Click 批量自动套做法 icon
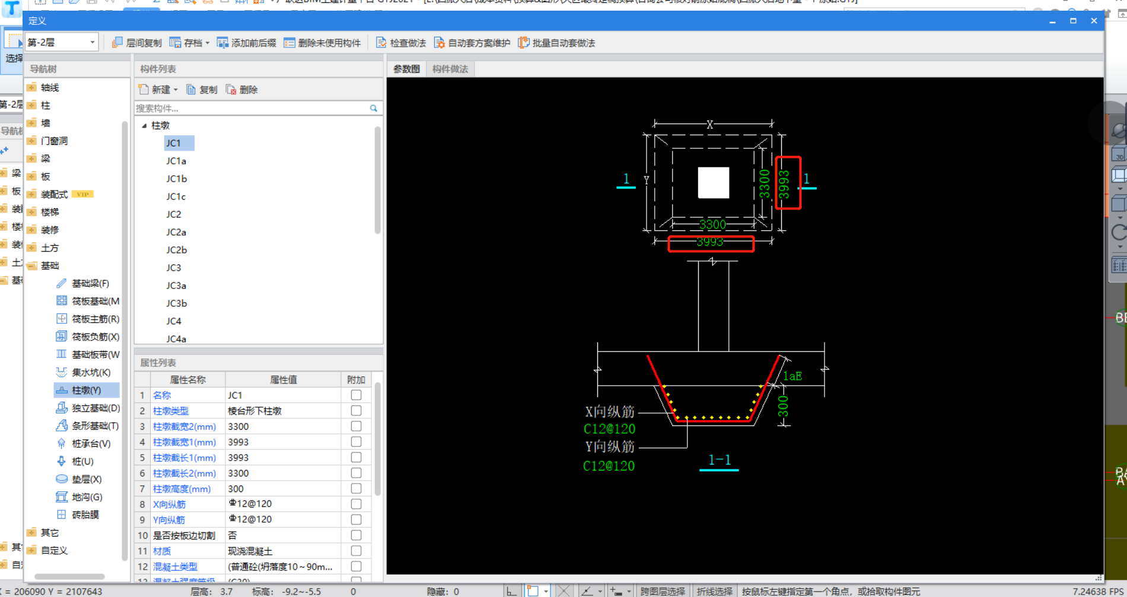1127x597 pixels. pos(524,43)
